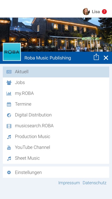Open the Production Music entry
This screenshot has height=199, width=112.
tap(56, 137)
